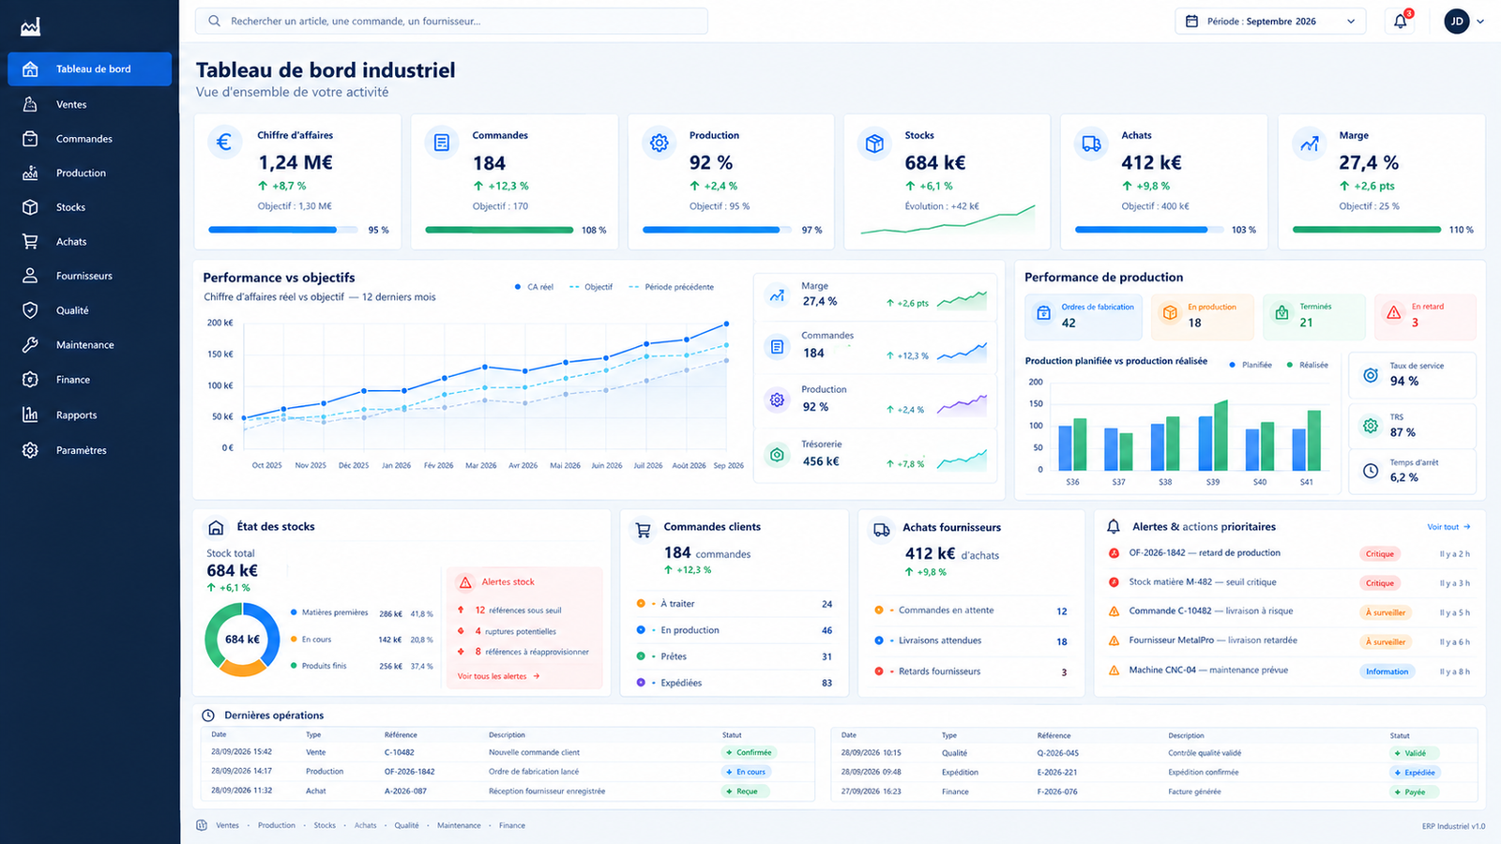Click the Finance icon in sidebar
This screenshot has width=1501, height=844.
click(30, 380)
